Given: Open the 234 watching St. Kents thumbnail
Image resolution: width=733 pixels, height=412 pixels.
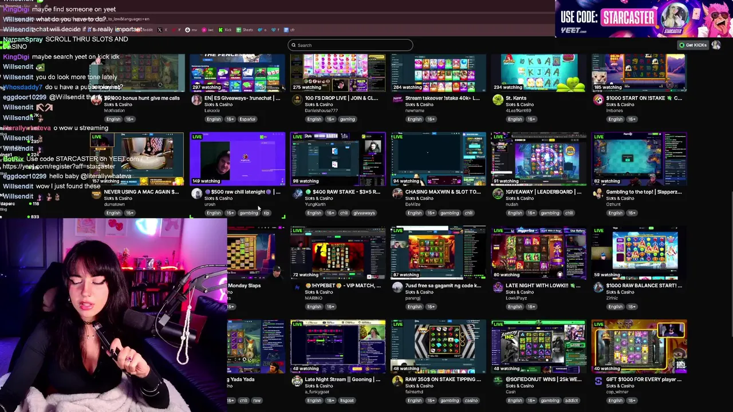Looking at the screenshot, I should [x=539, y=73].
